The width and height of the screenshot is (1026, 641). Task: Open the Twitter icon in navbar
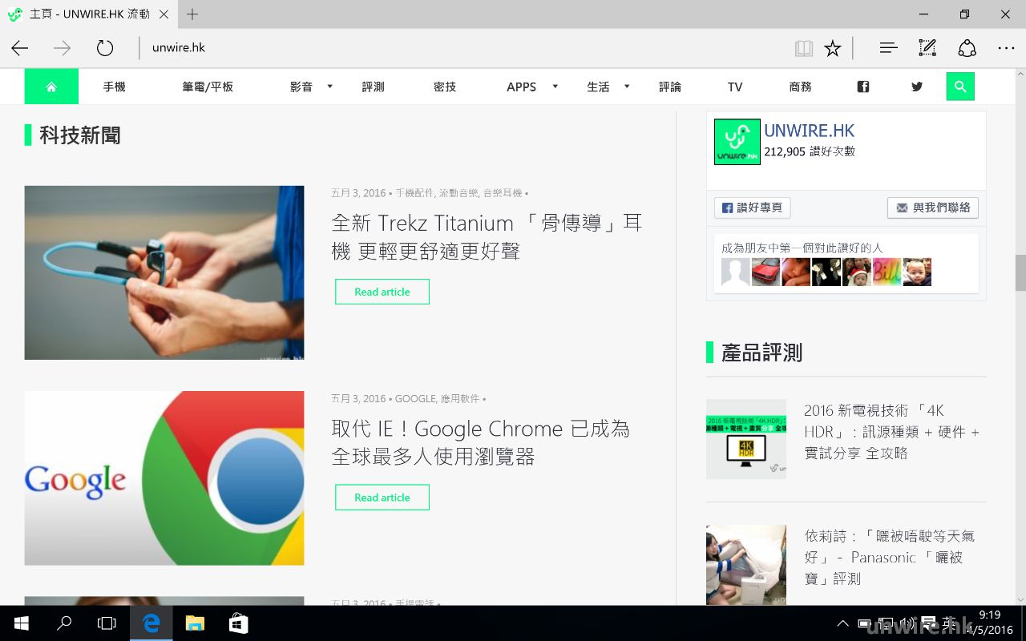coord(917,87)
